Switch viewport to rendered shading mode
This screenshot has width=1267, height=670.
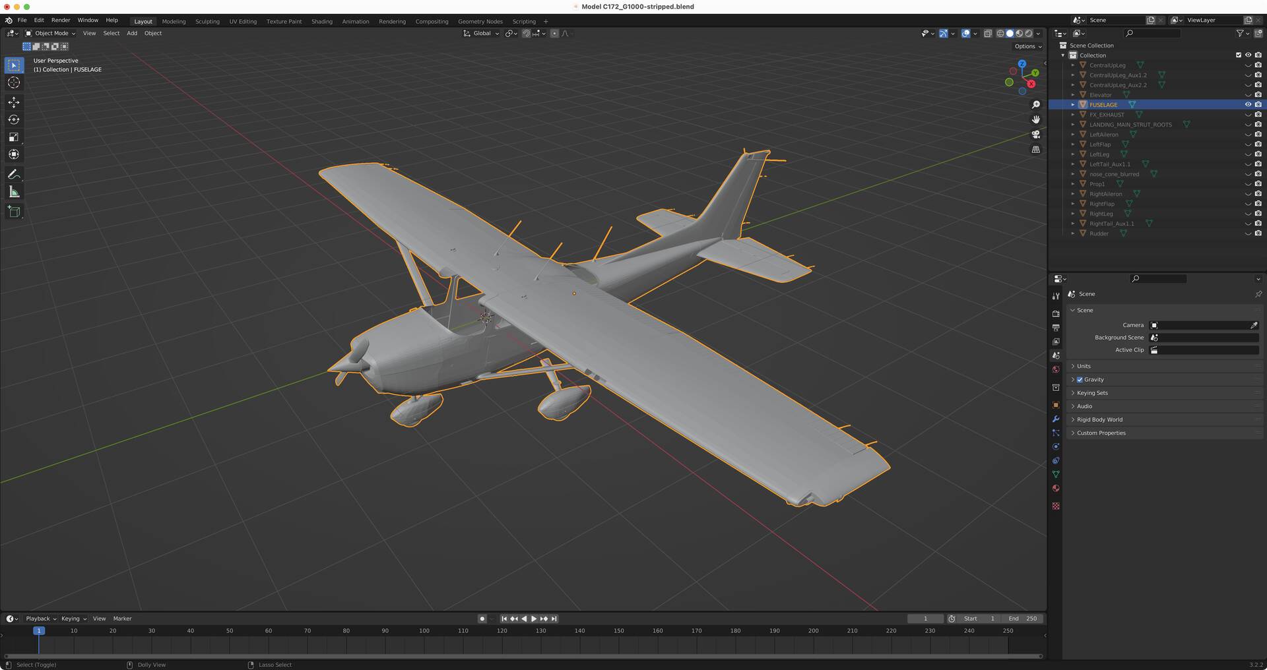(x=1029, y=33)
